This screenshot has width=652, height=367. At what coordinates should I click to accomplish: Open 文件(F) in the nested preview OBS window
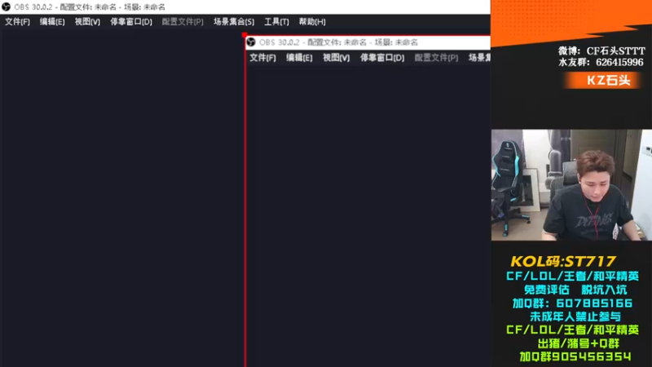tap(262, 58)
